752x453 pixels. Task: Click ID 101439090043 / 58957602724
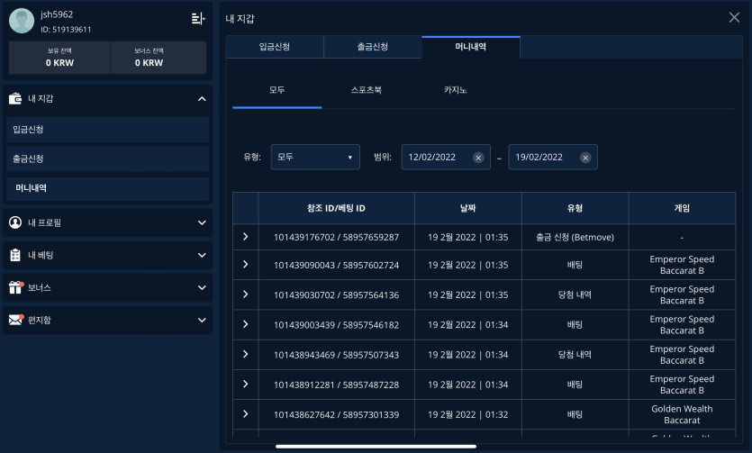click(x=336, y=265)
